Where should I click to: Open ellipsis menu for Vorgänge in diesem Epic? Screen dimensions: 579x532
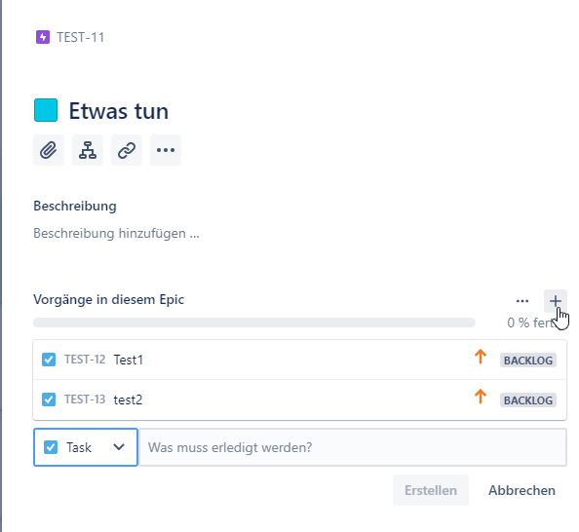(522, 301)
